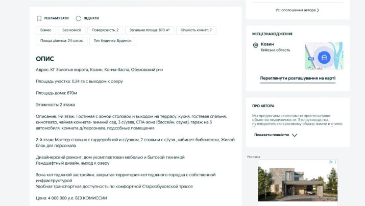
Task: Open the Рекламувати option
Action: [x=56, y=18]
